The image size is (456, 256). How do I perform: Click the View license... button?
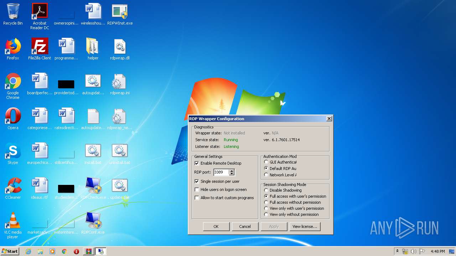click(x=305, y=226)
